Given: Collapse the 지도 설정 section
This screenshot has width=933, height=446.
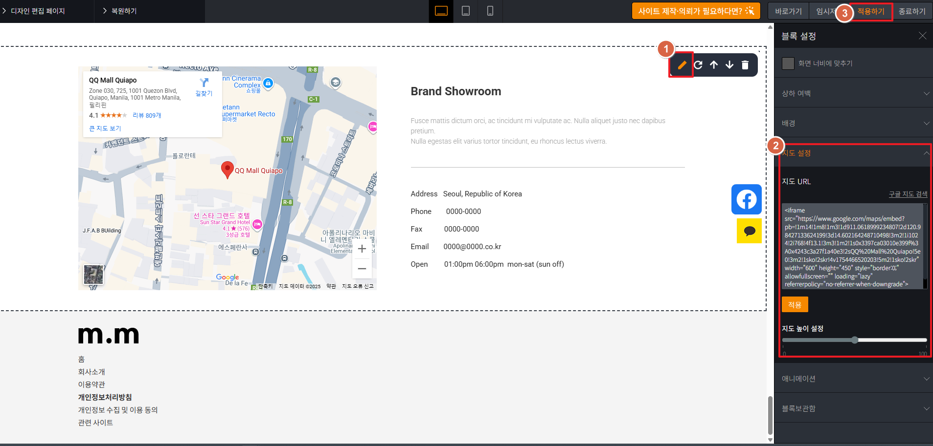Looking at the screenshot, I should click(x=853, y=153).
